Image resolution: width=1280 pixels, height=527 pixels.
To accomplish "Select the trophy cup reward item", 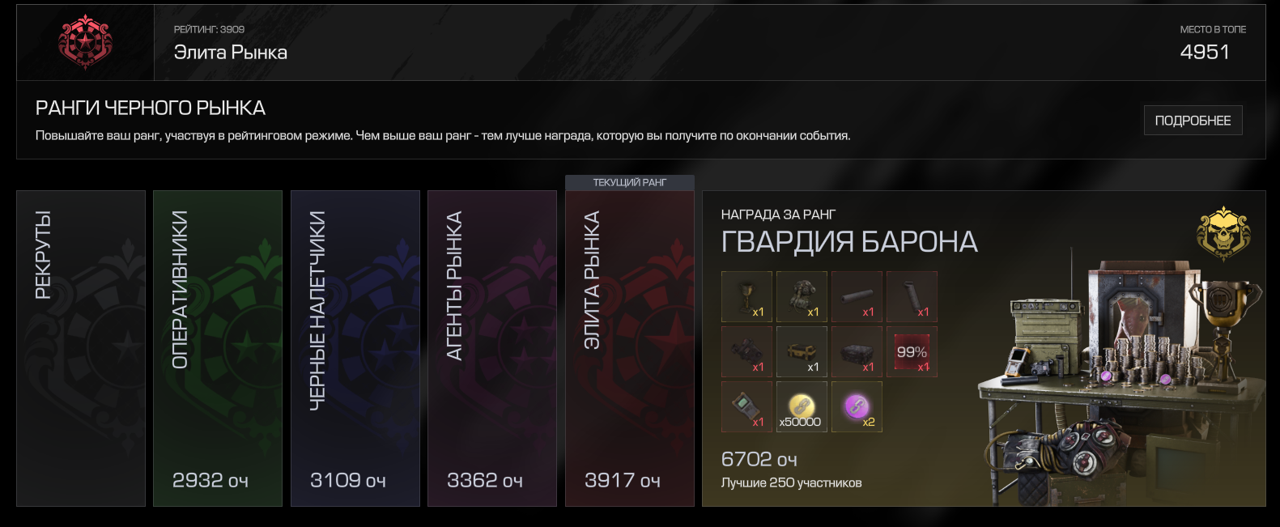I will [746, 297].
